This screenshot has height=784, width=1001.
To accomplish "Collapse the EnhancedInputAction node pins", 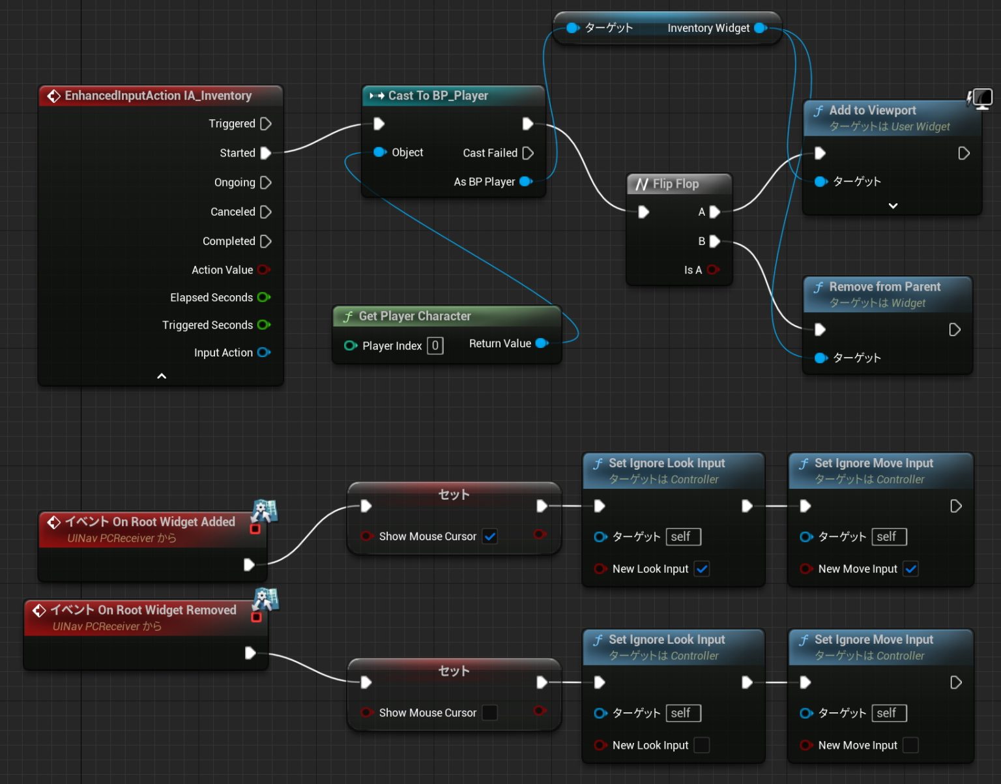I will pyautogui.click(x=162, y=376).
